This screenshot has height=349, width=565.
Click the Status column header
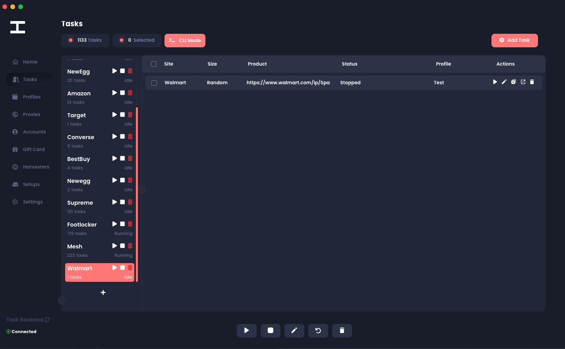point(350,64)
